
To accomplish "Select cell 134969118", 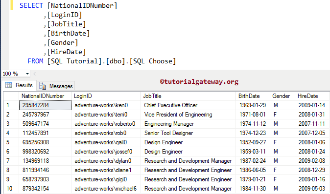I will point(45,161).
